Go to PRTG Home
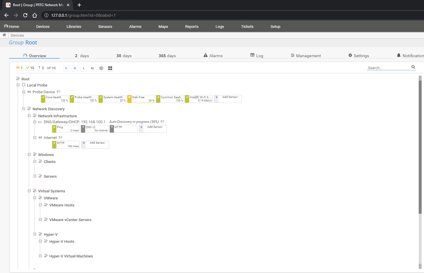 pyautogui.click(x=11, y=26)
